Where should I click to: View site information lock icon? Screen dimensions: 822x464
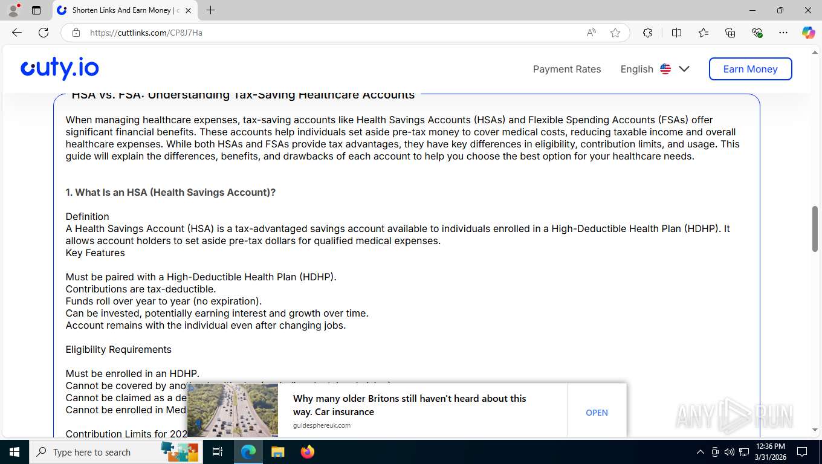76,33
